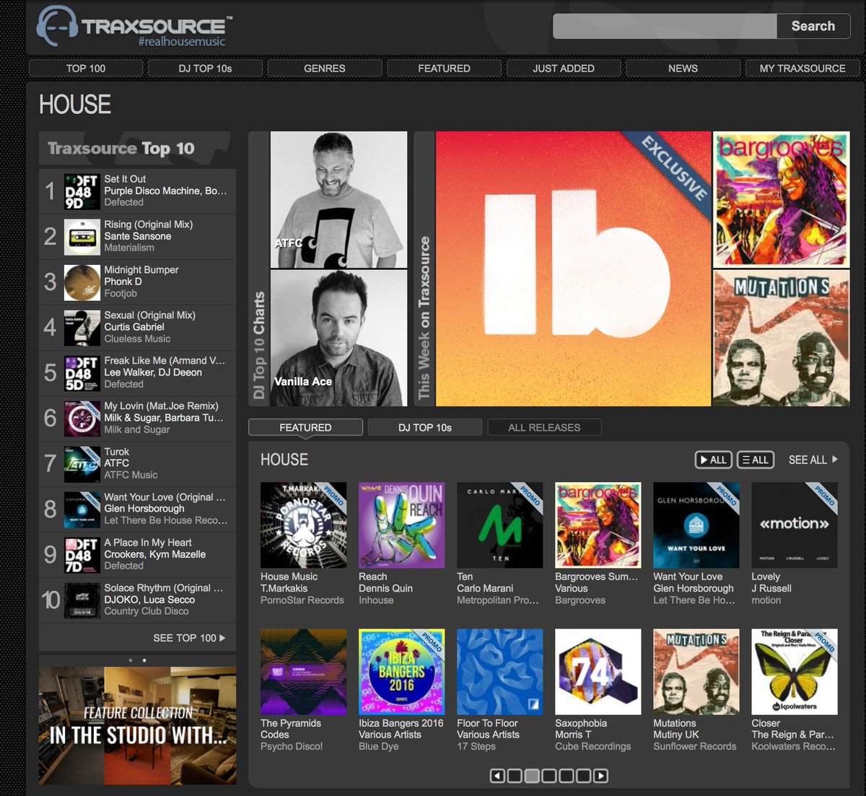
Task: Open ATFC DJ chart photo
Action: tap(338, 199)
